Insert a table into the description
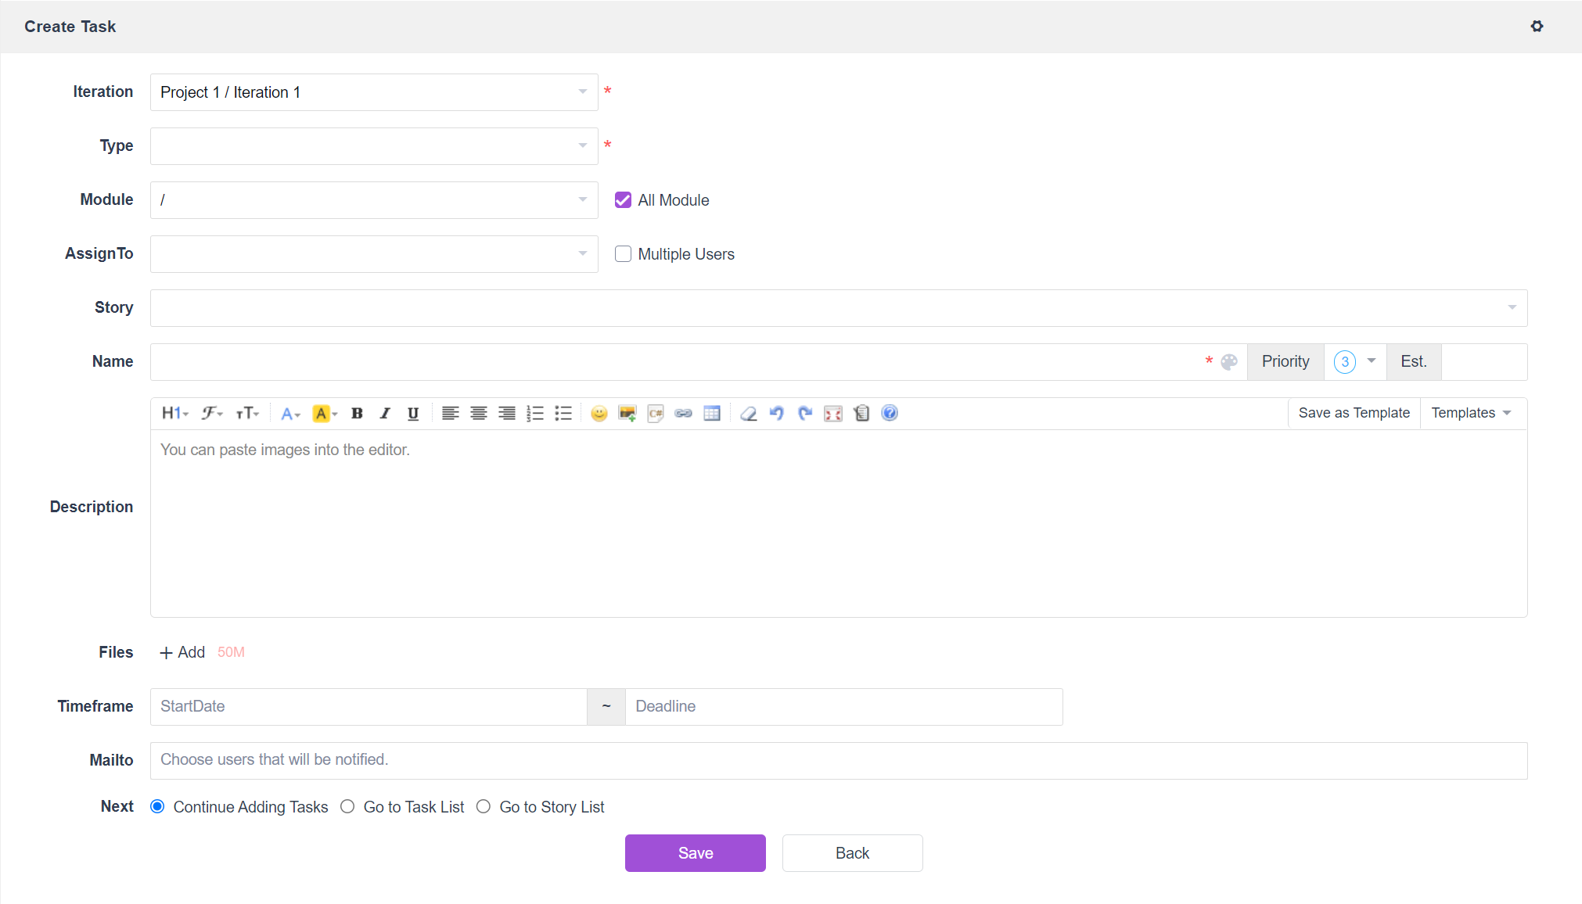The image size is (1582, 904). (711, 414)
